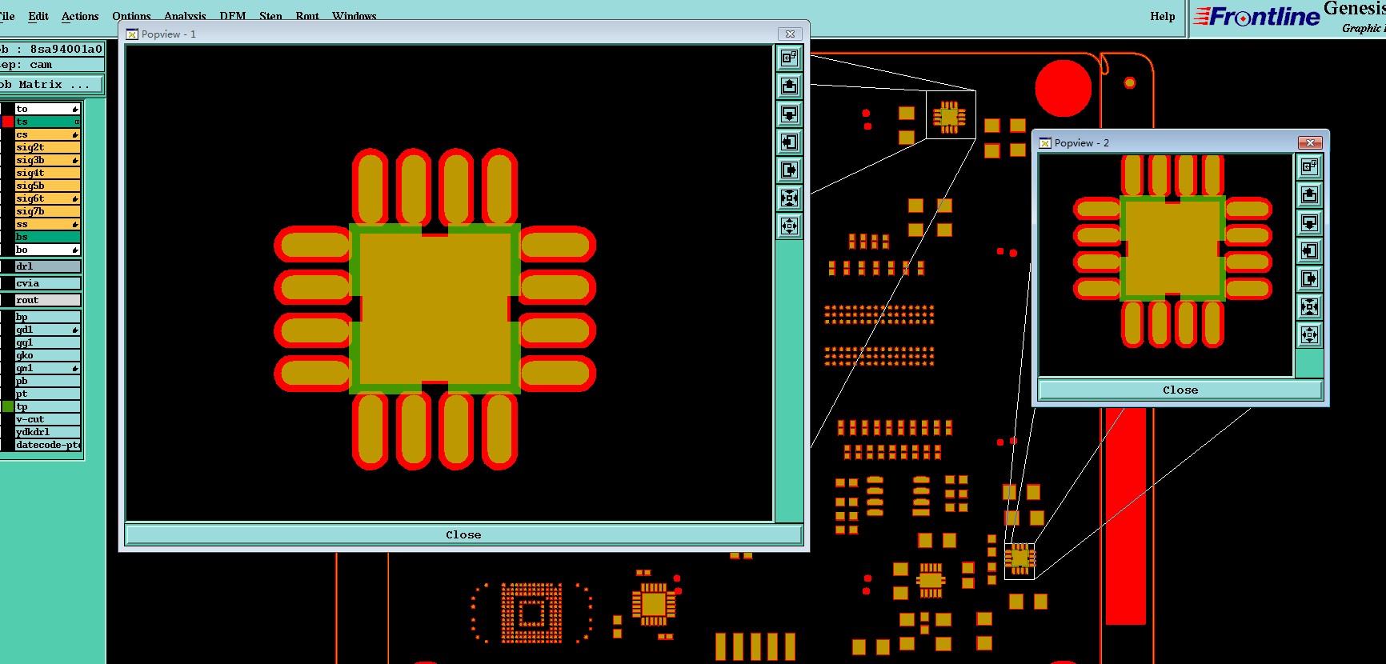Zoom in using Popview 1 inward-arrows icon
The image size is (1386, 664).
[x=789, y=198]
